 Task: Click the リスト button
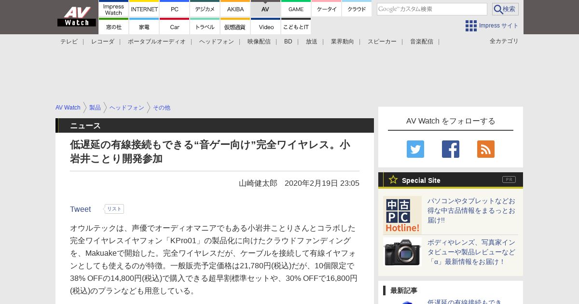point(114,209)
